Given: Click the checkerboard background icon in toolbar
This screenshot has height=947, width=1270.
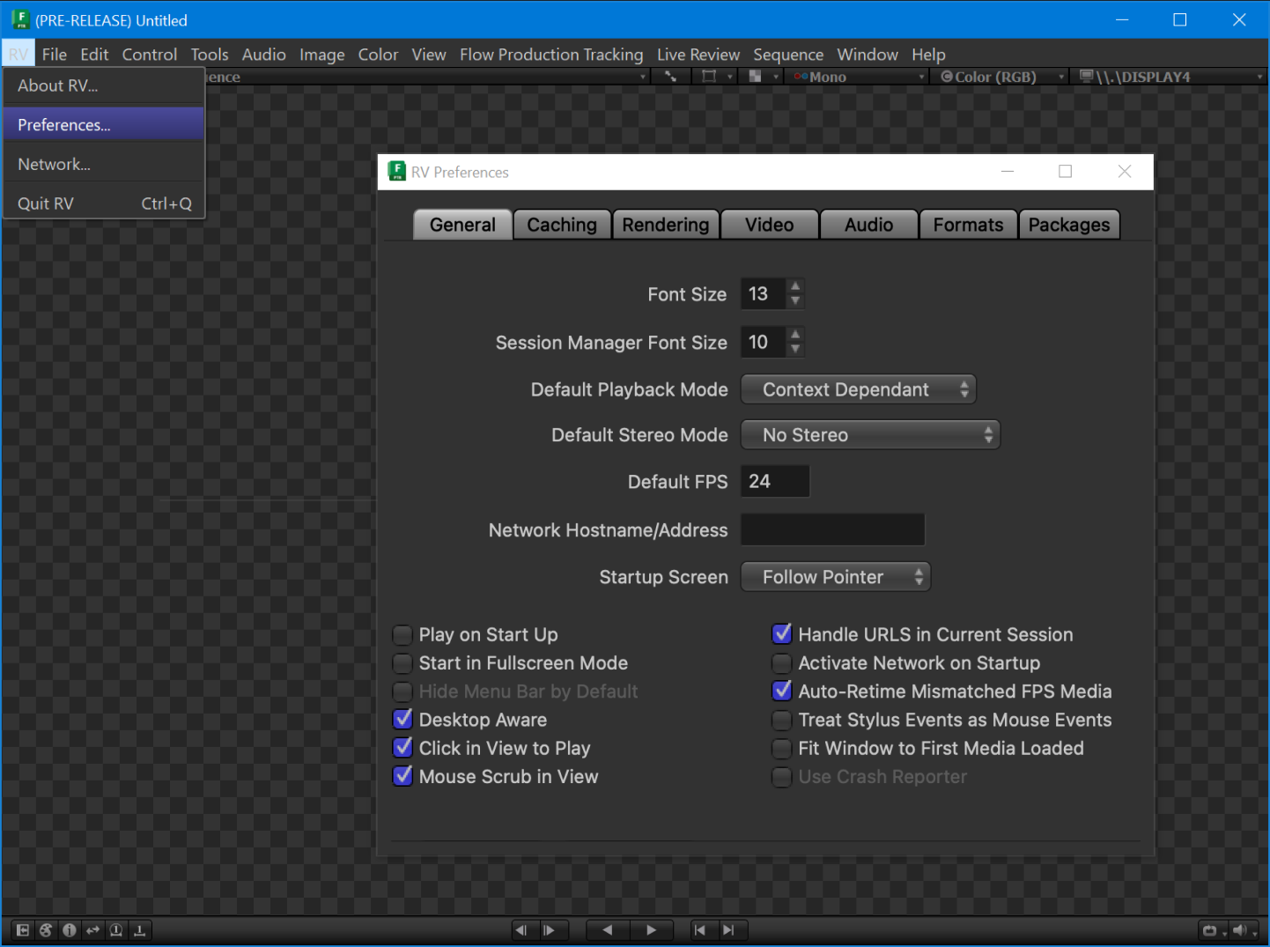Looking at the screenshot, I should point(755,77).
